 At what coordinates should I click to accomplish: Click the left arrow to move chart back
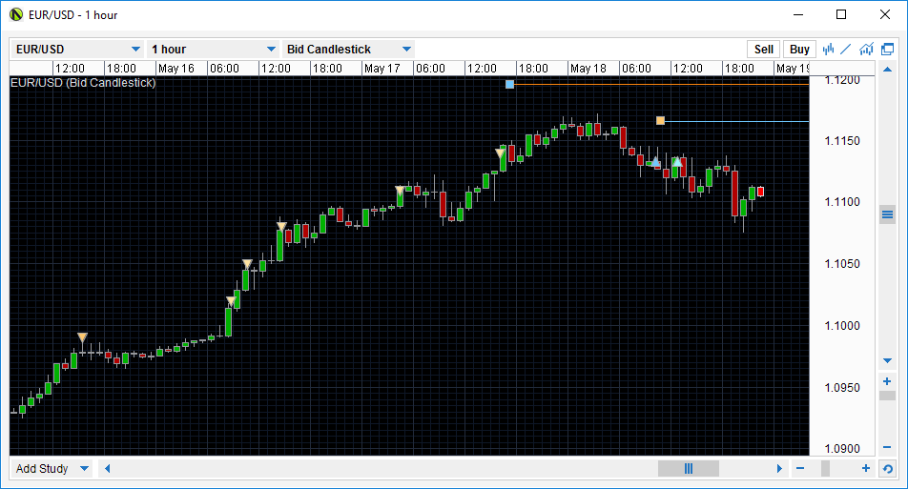(107, 468)
